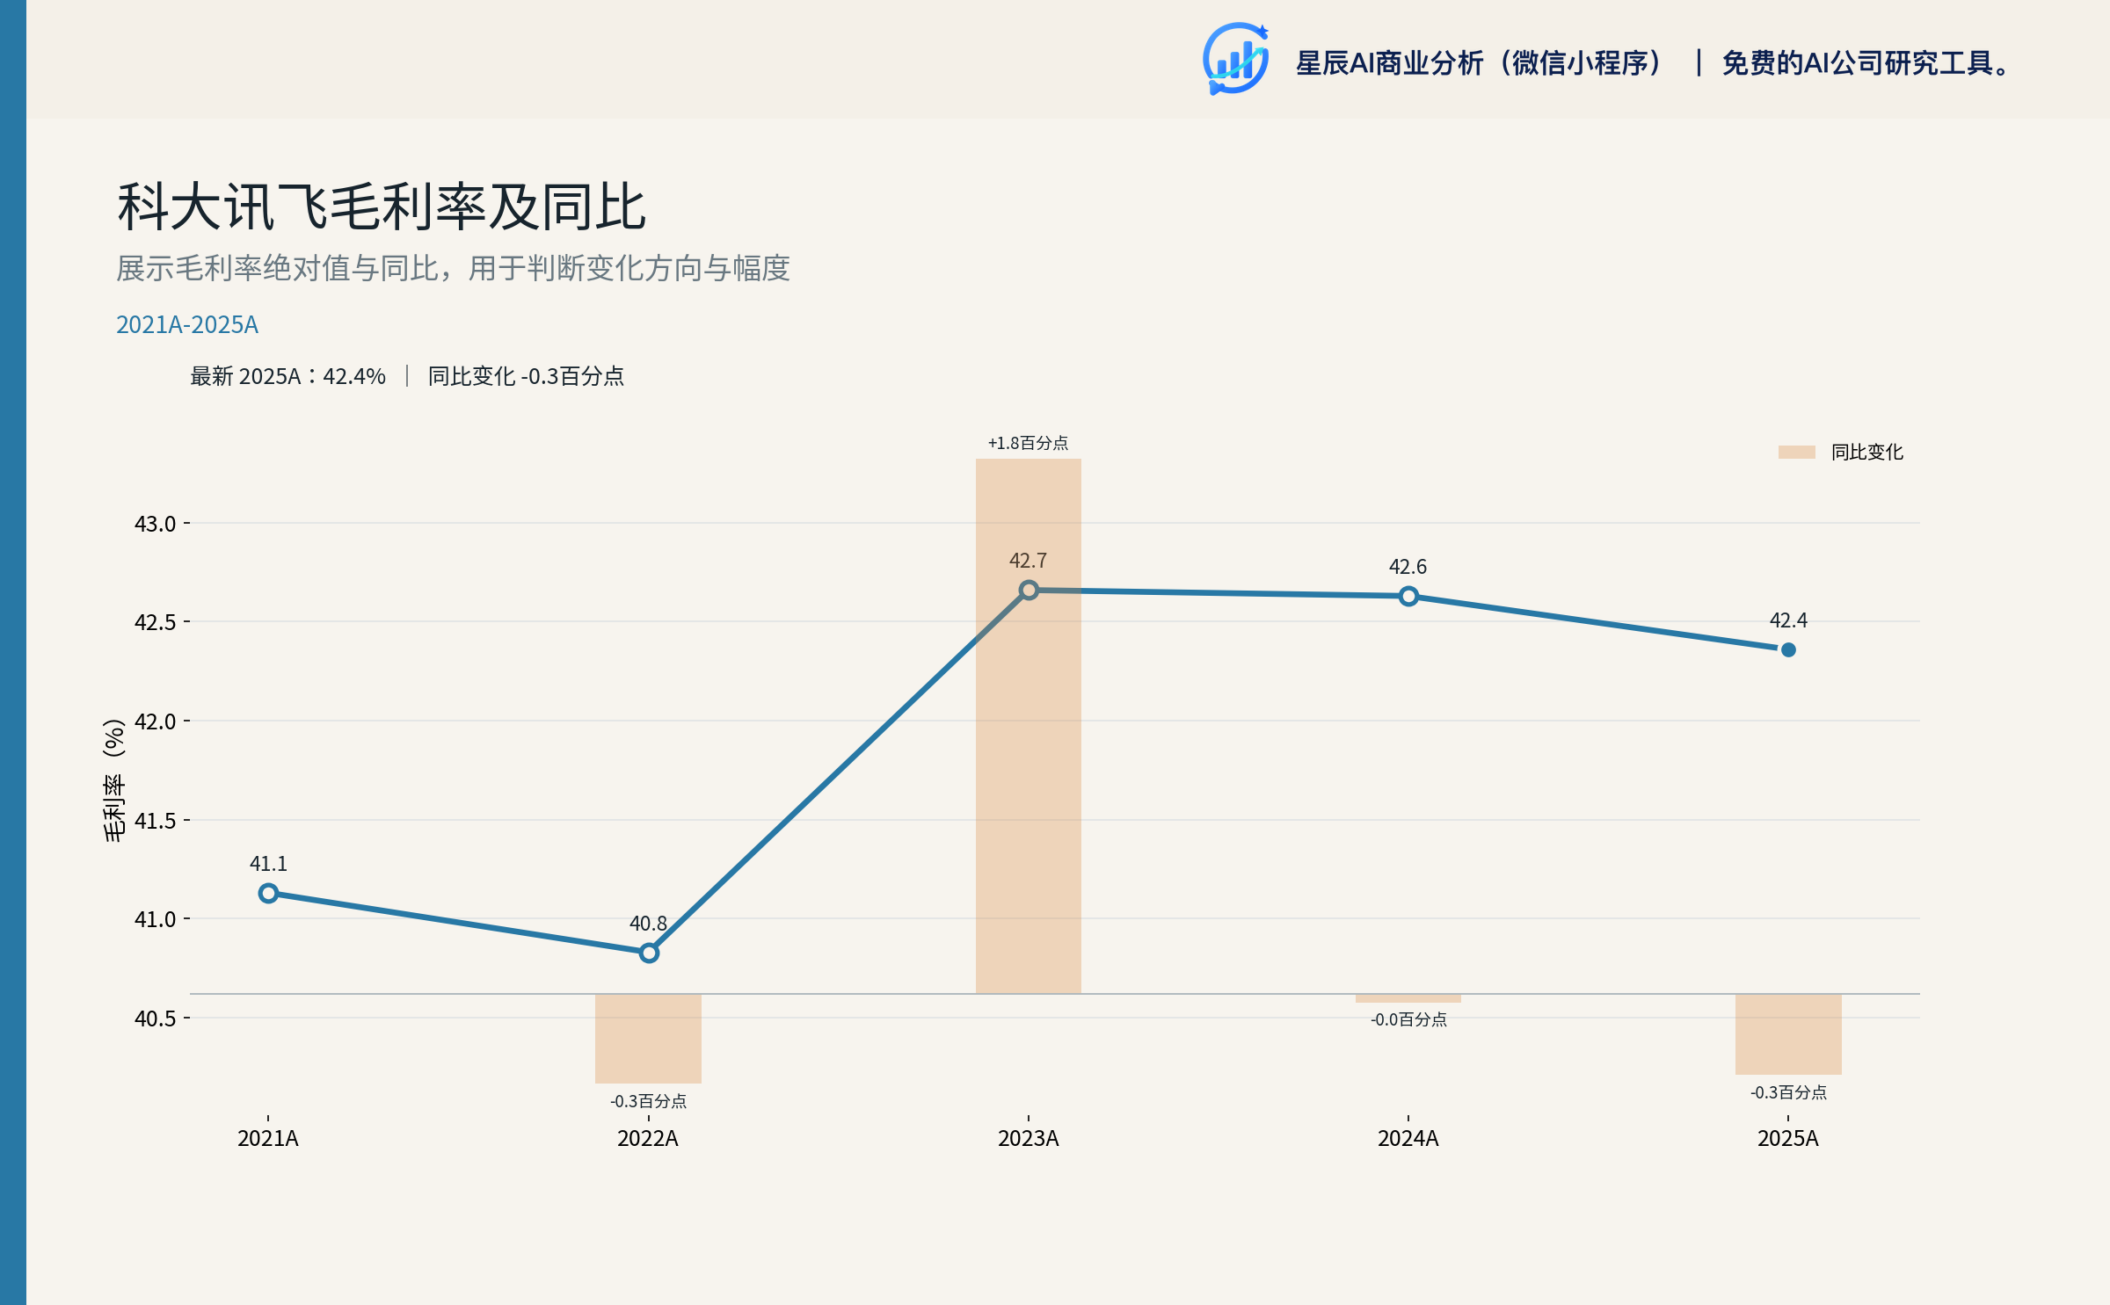The width and height of the screenshot is (2110, 1305).
Task: Click the 同比变化 legend color swatch
Action: pyautogui.click(x=1796, y=452)
